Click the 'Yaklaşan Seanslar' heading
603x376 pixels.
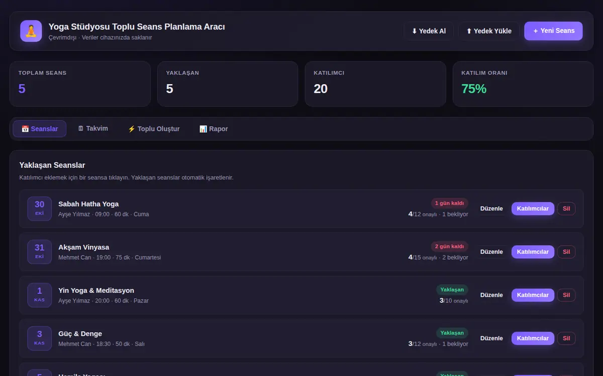(52, 165)
